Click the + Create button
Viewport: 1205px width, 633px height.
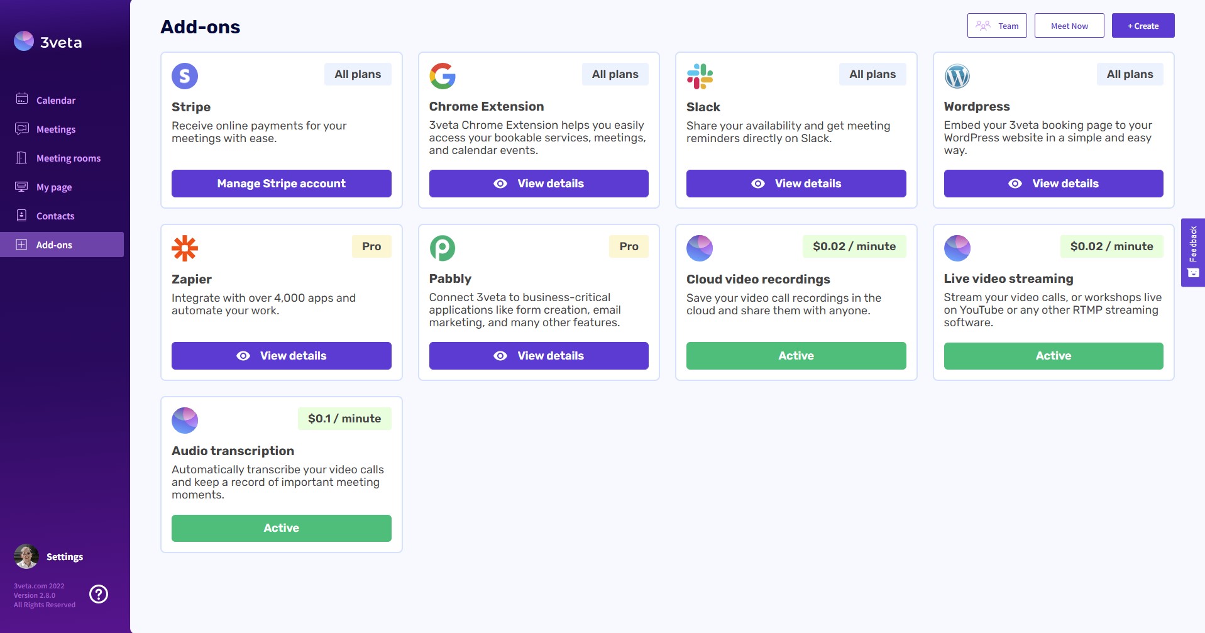tap(1143, 26)
